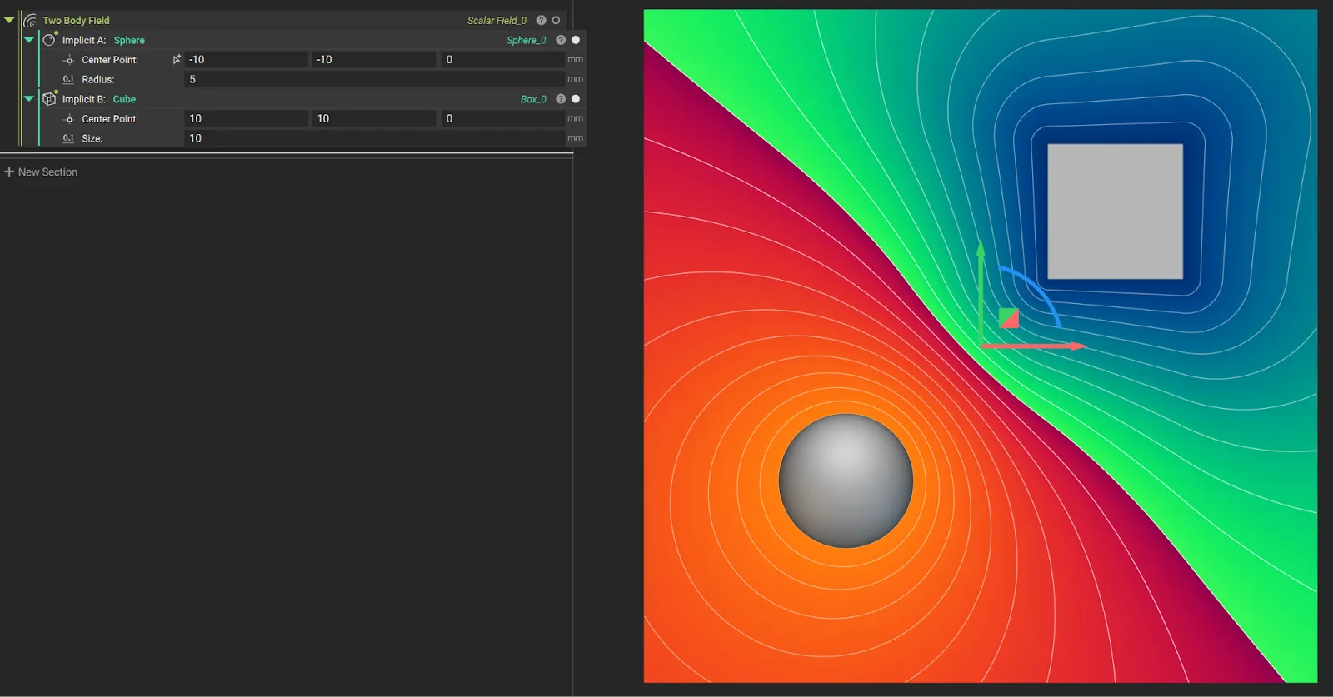Viewport: 1333px width, 697px height.
Task: Click the Sphere type link for Implicit A
Action: coord(129,40)
